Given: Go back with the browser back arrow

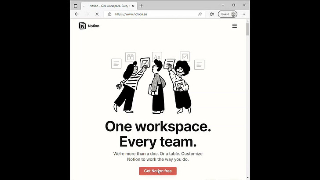Looking at the screenshot, I should click(x=76, y=14).
